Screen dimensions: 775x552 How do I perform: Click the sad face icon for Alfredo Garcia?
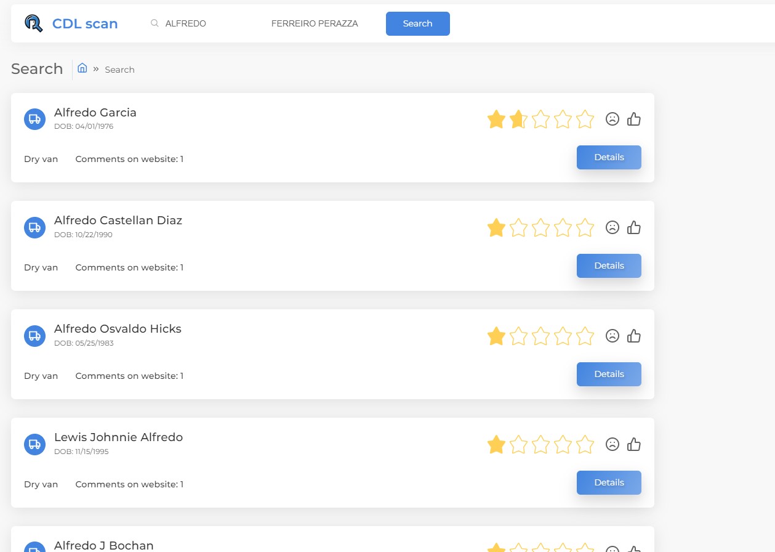[x=612, y=120]
